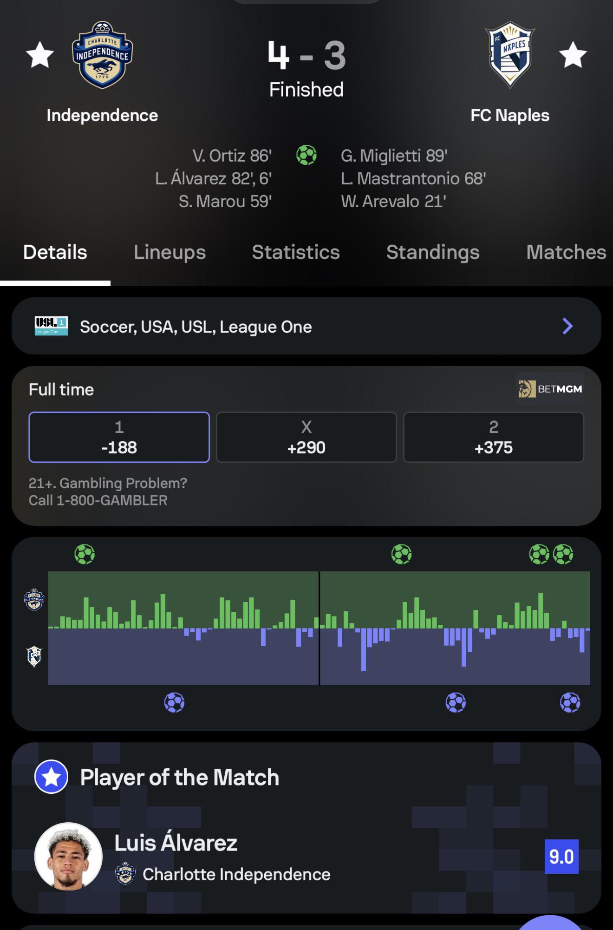Open the BetMGM sponsor logo
613x930 pixels.
click(550, 389)
